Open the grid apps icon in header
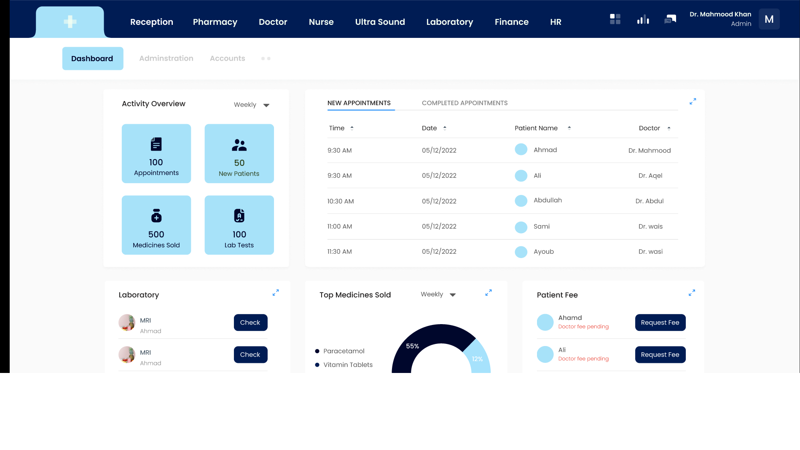This screenshot has width=800, height=450. click(x=615, y=19)
